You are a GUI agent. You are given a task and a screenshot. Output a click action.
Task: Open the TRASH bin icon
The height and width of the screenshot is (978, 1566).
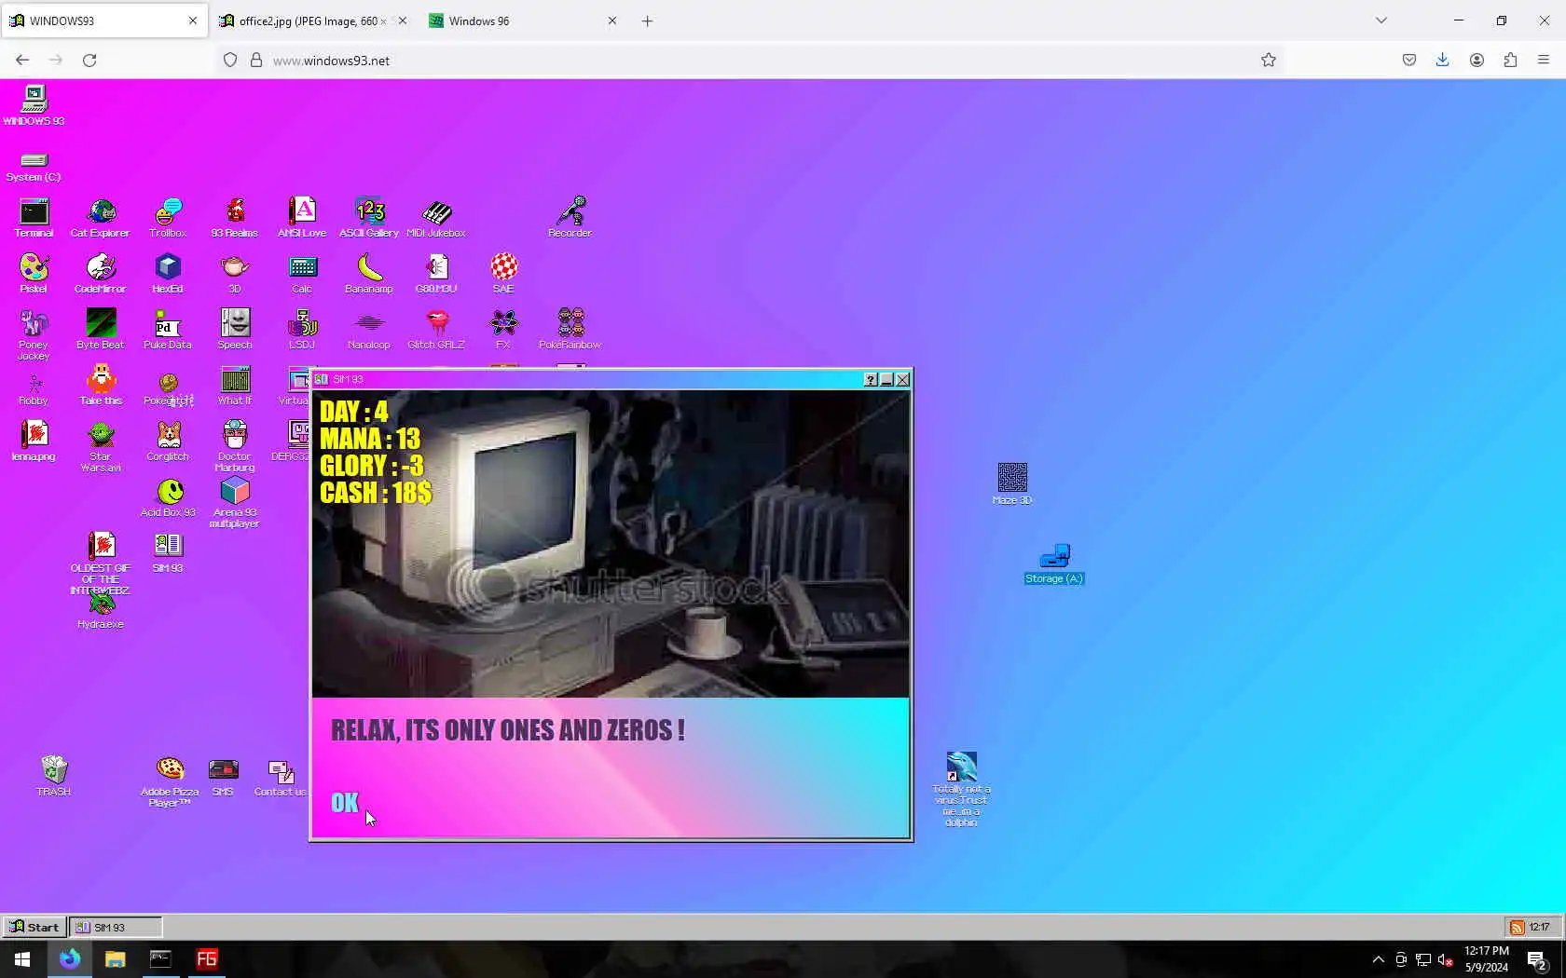tap(53, 776)
